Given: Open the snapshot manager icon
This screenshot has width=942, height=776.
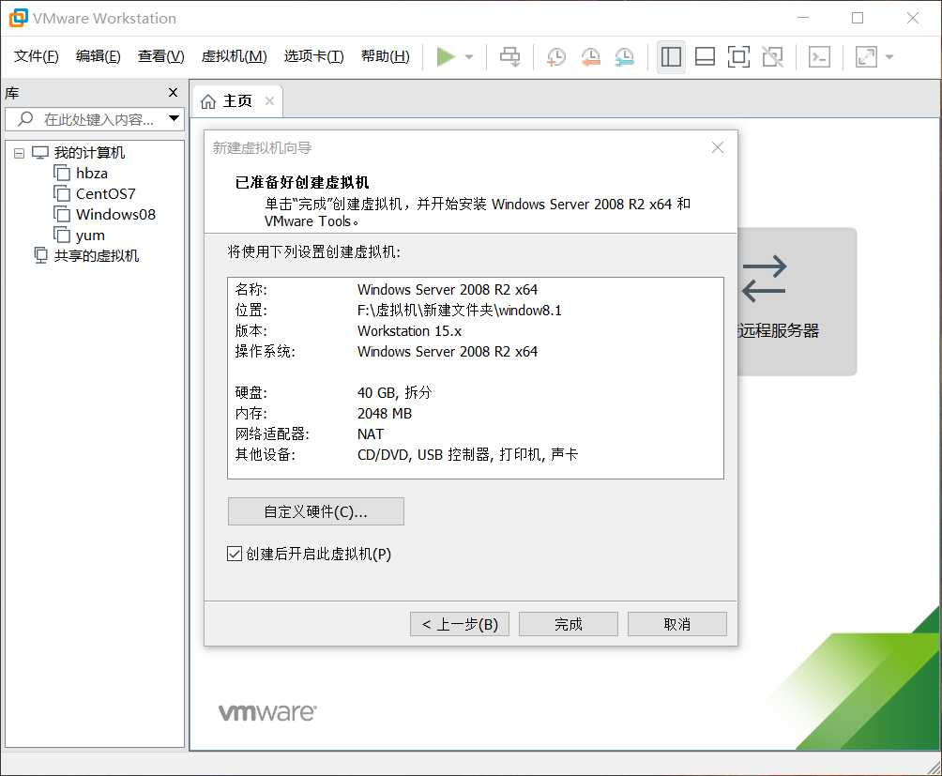Looking at the screenshot, I should [x=625, y=57].
